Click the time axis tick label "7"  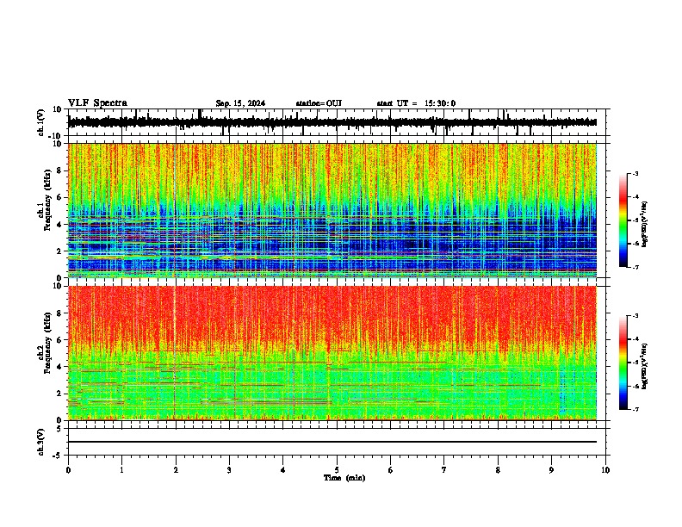444,470
